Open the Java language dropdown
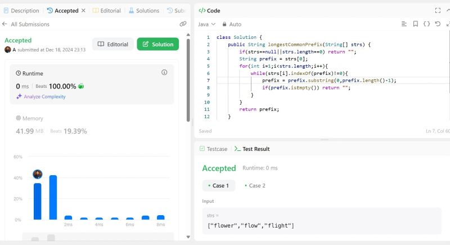 [x=206, y=24]
